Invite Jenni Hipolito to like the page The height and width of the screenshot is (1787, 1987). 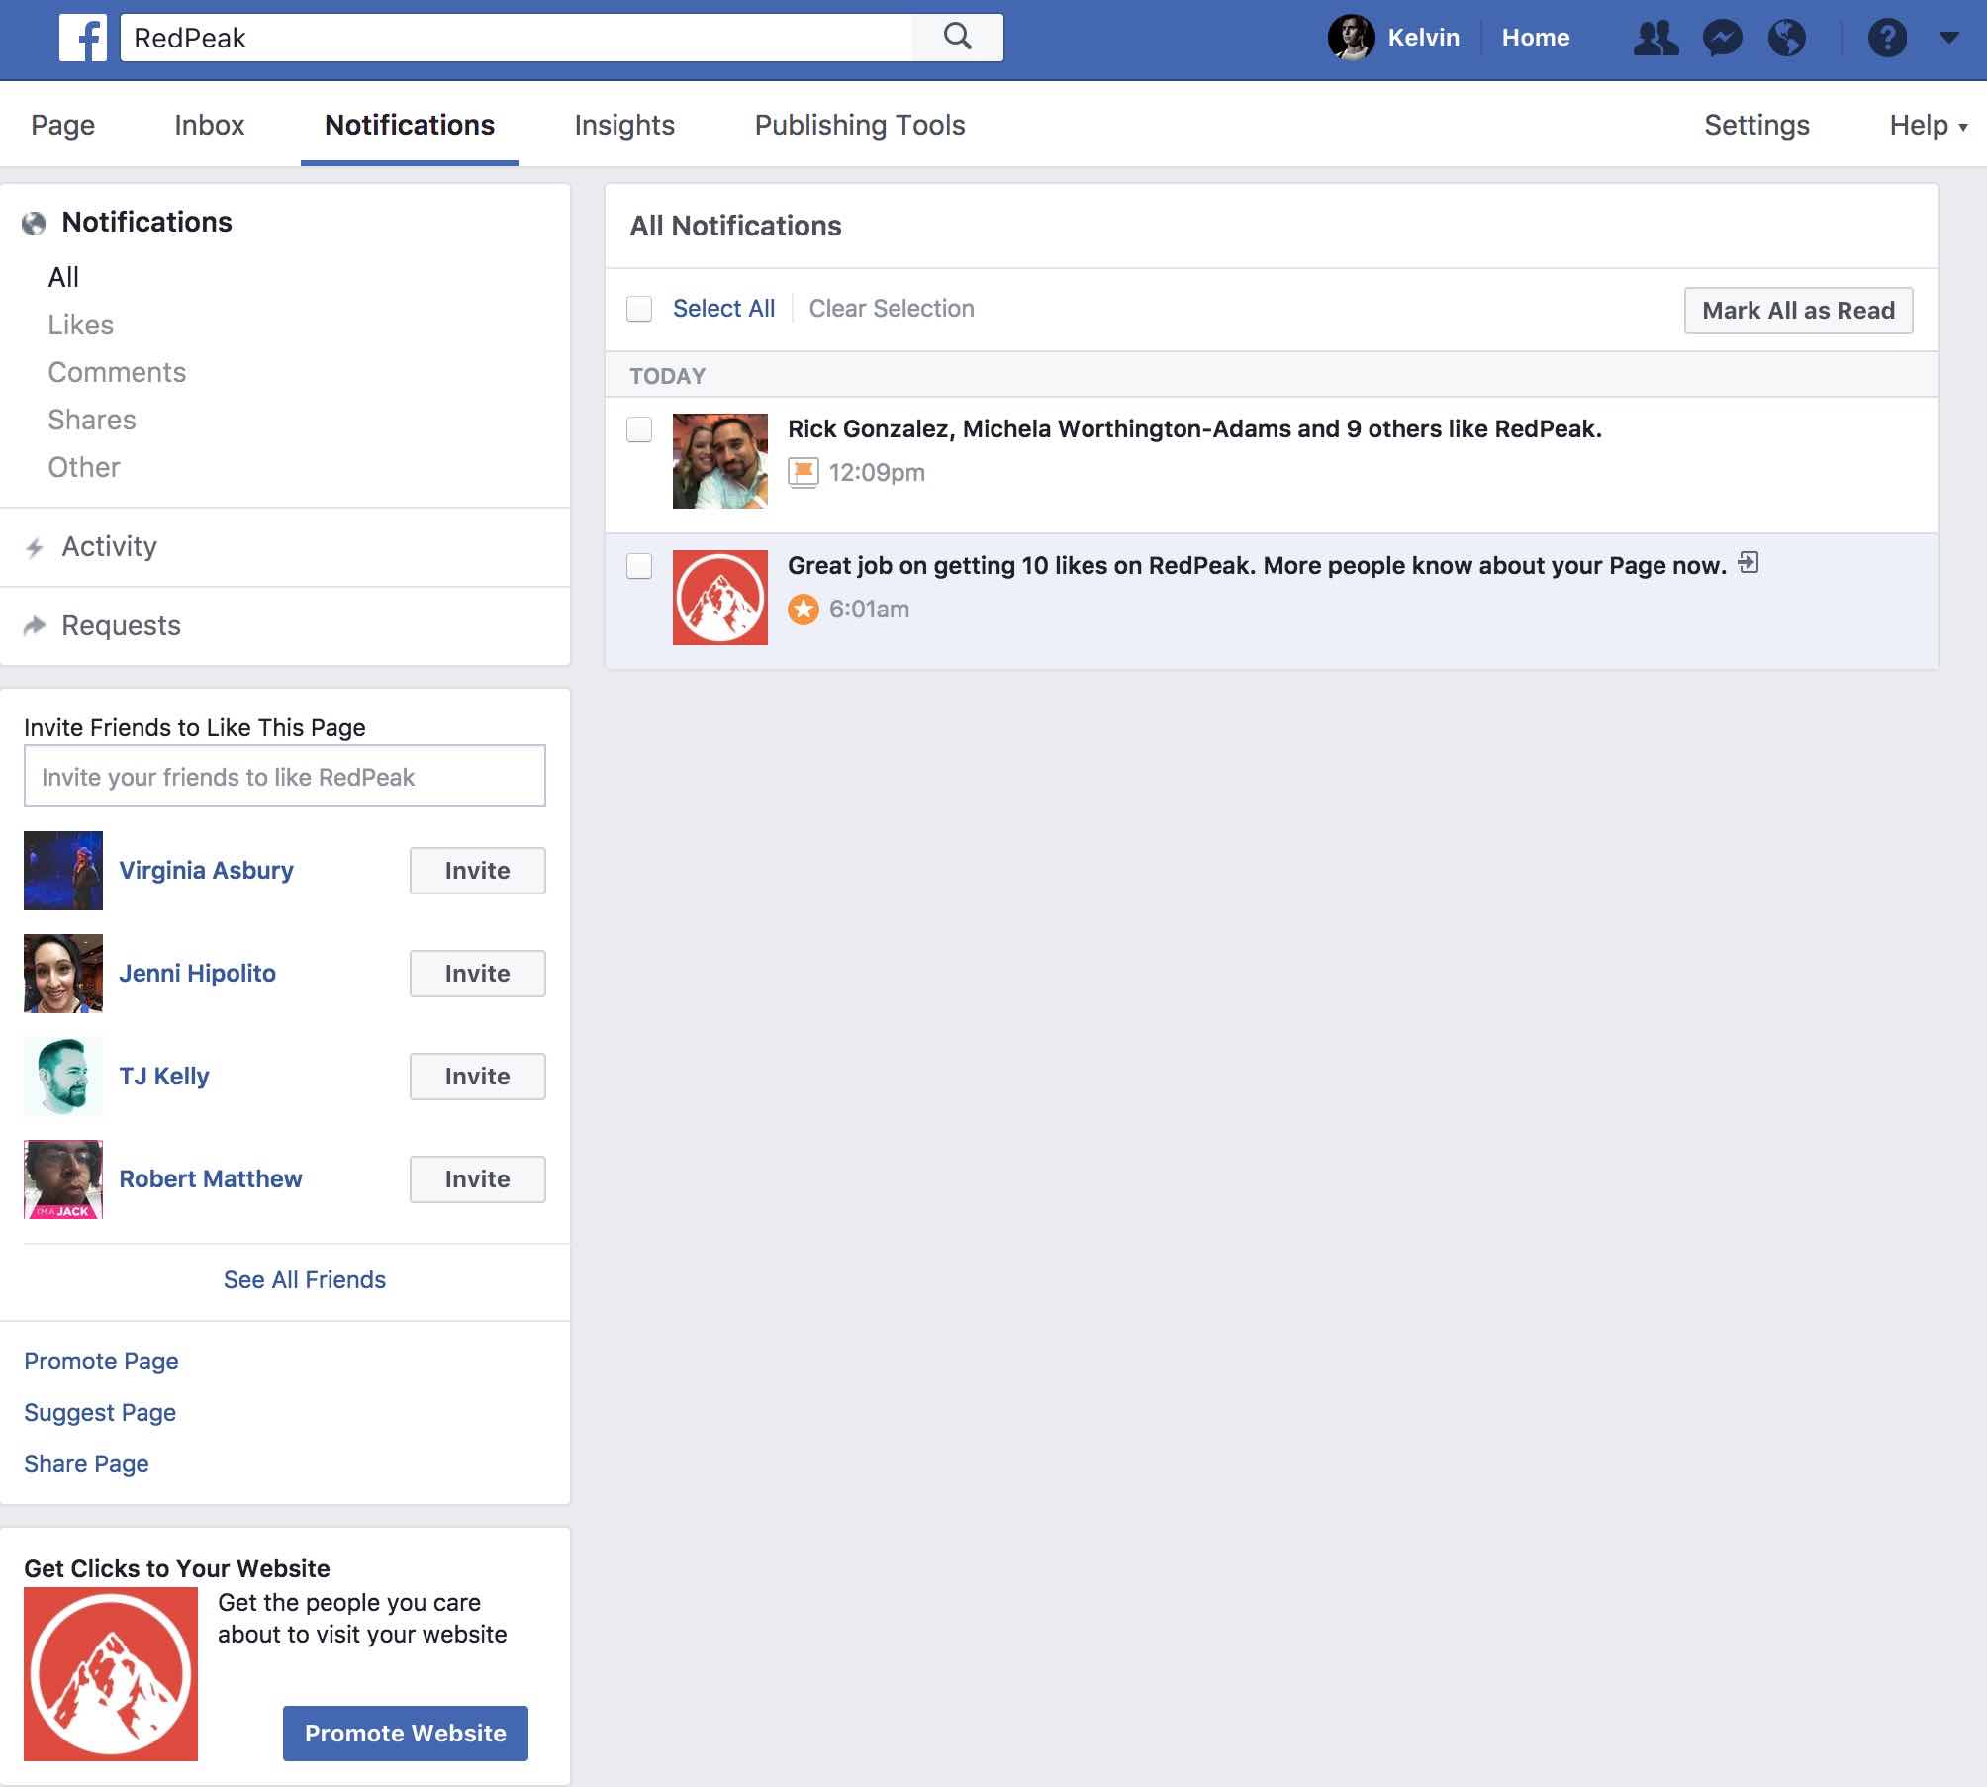(x=477, y=974)
